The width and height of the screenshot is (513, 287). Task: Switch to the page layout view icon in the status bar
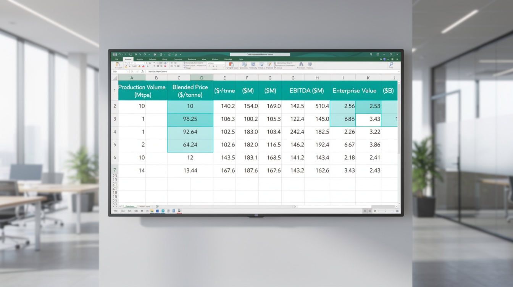[369, 211]
